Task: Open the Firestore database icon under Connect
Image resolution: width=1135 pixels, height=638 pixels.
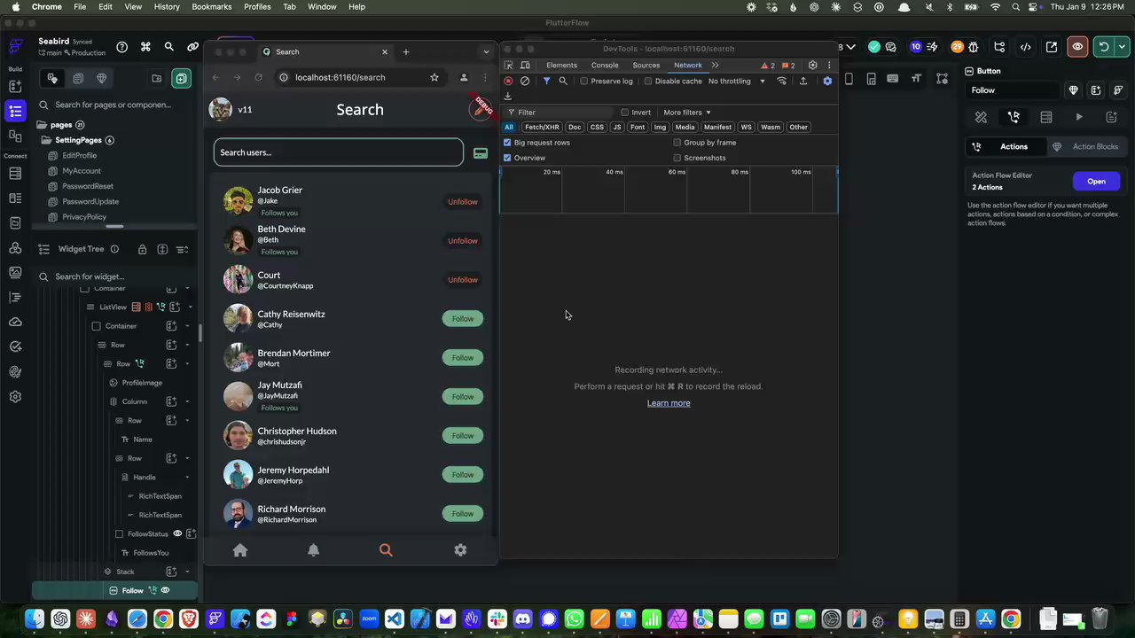Action: 15,173
